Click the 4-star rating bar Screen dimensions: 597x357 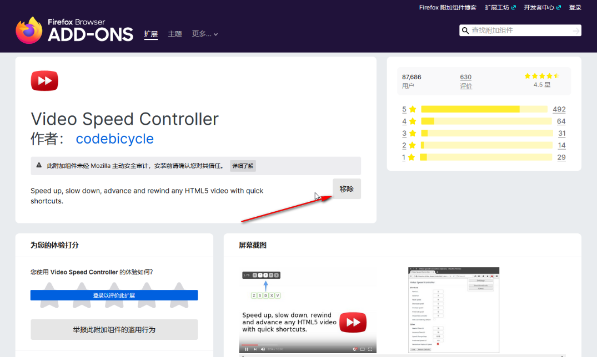point(486,121)
